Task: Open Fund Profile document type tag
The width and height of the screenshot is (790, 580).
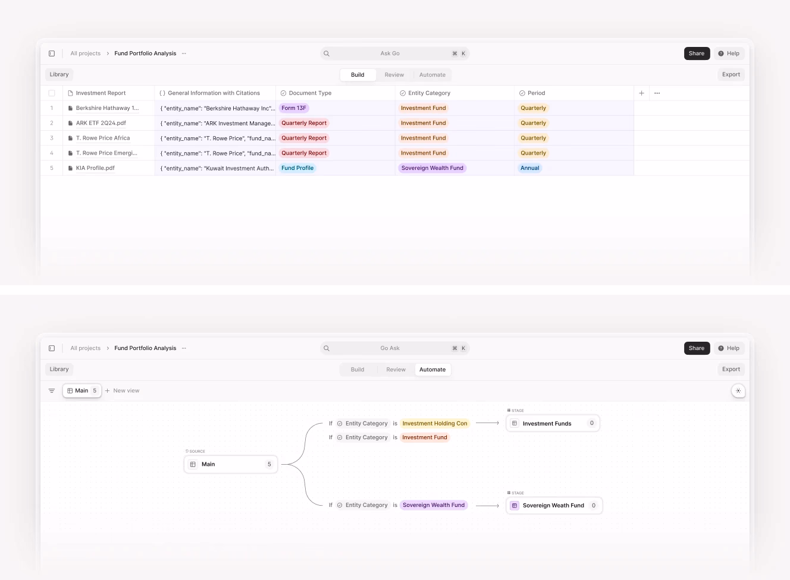Action: [297, 168]
